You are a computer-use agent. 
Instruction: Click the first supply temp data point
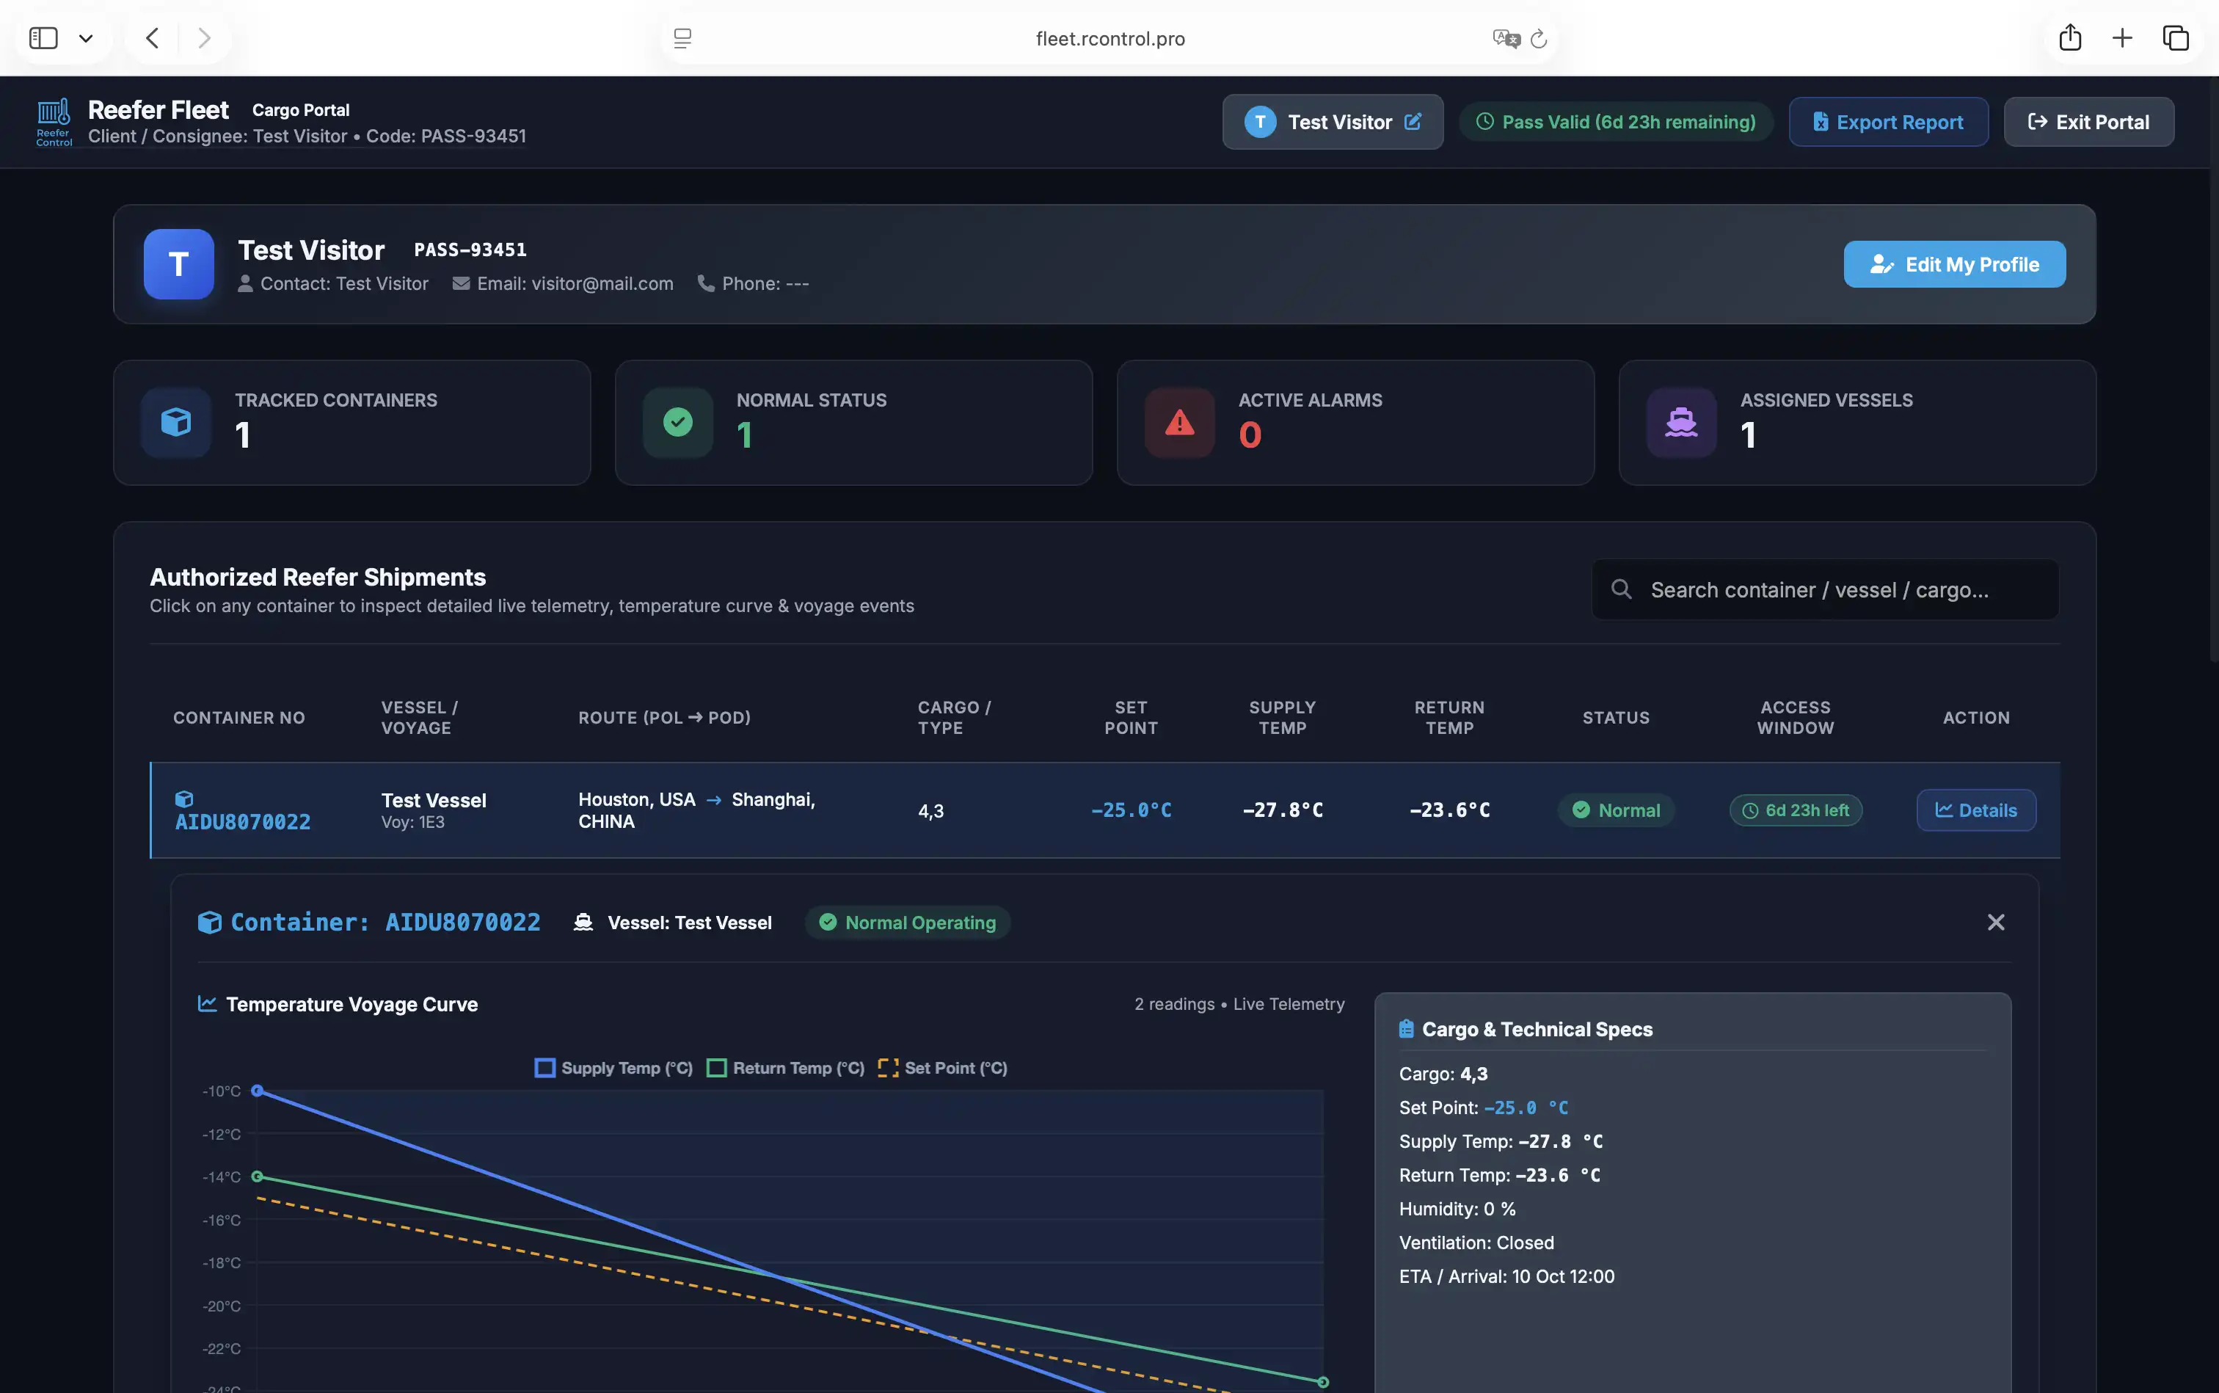258,1091
